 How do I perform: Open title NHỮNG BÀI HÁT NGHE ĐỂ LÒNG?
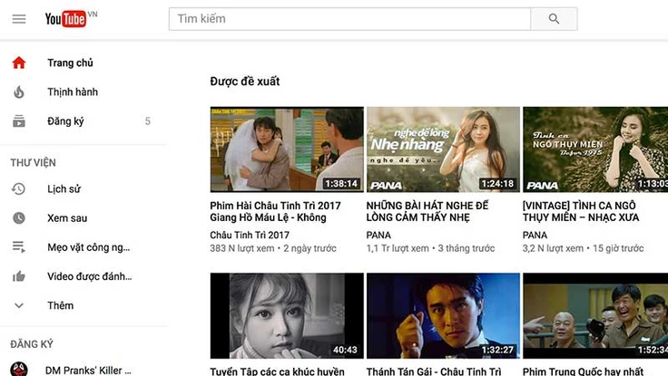pos(427,211)
